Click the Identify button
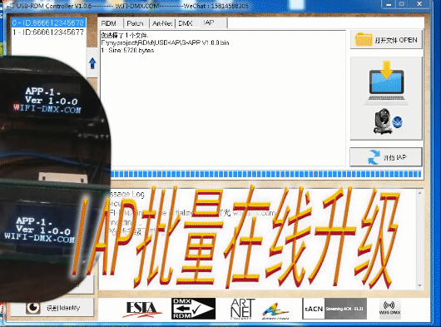This screenshot has width=441, height=327. [x=52, y=308]
